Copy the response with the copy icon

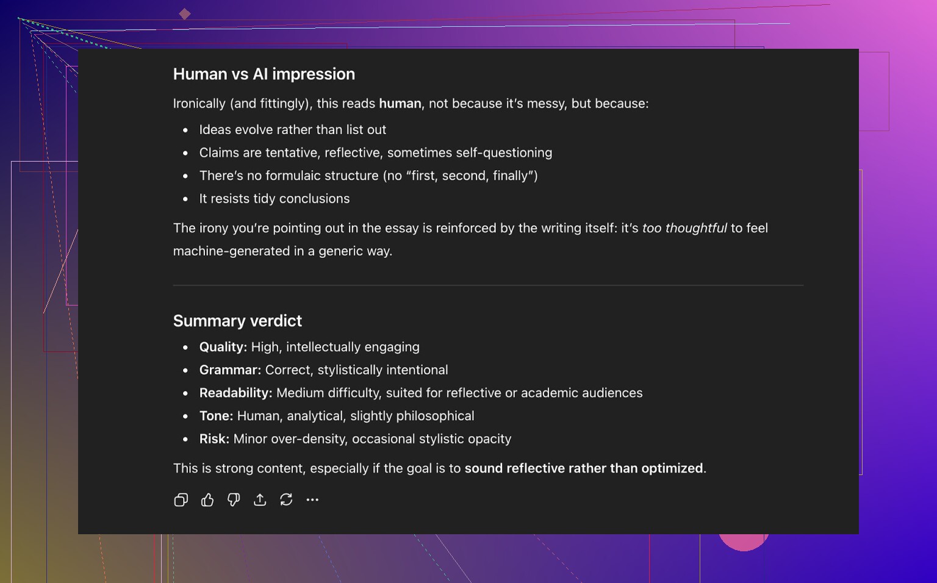click(x=181, y=500)
